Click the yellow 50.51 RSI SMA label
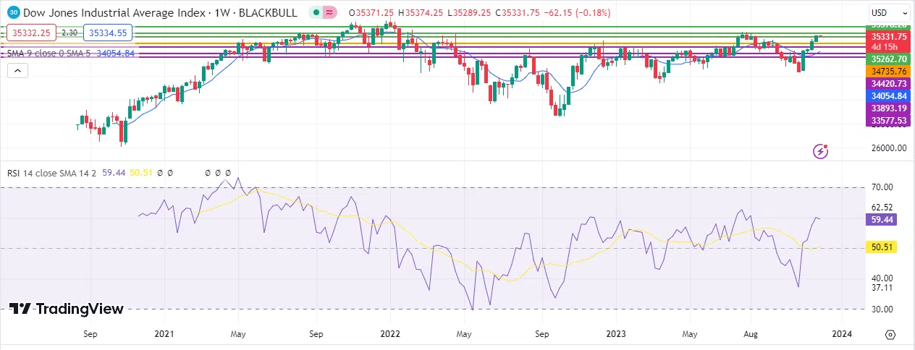The image size is (915, 350). pos(881,247)
